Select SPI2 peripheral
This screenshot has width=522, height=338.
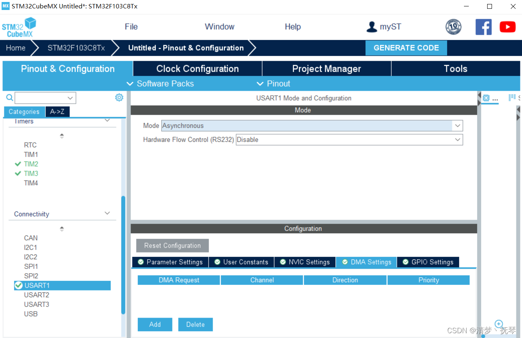(31, 276)
